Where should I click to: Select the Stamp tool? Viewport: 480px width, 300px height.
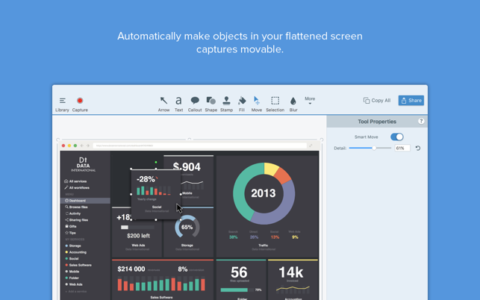(x=226, y=104)
